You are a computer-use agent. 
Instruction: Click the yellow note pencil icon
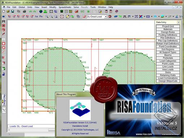coord(67,17)
